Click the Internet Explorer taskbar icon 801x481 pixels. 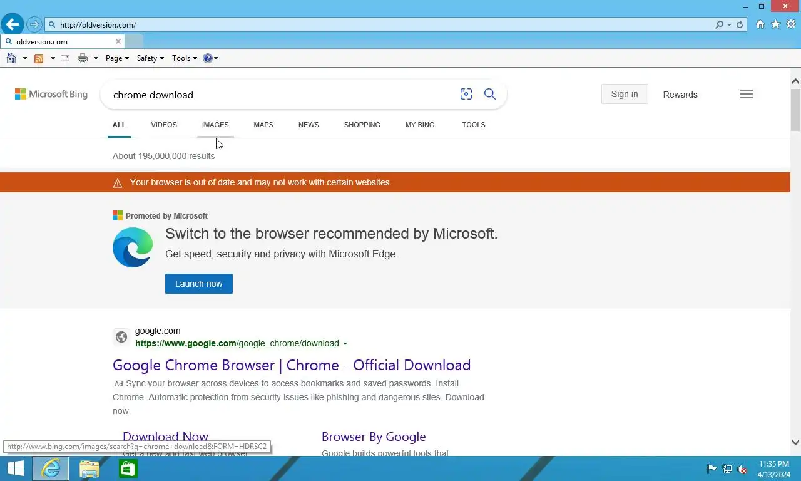point(51,468)
